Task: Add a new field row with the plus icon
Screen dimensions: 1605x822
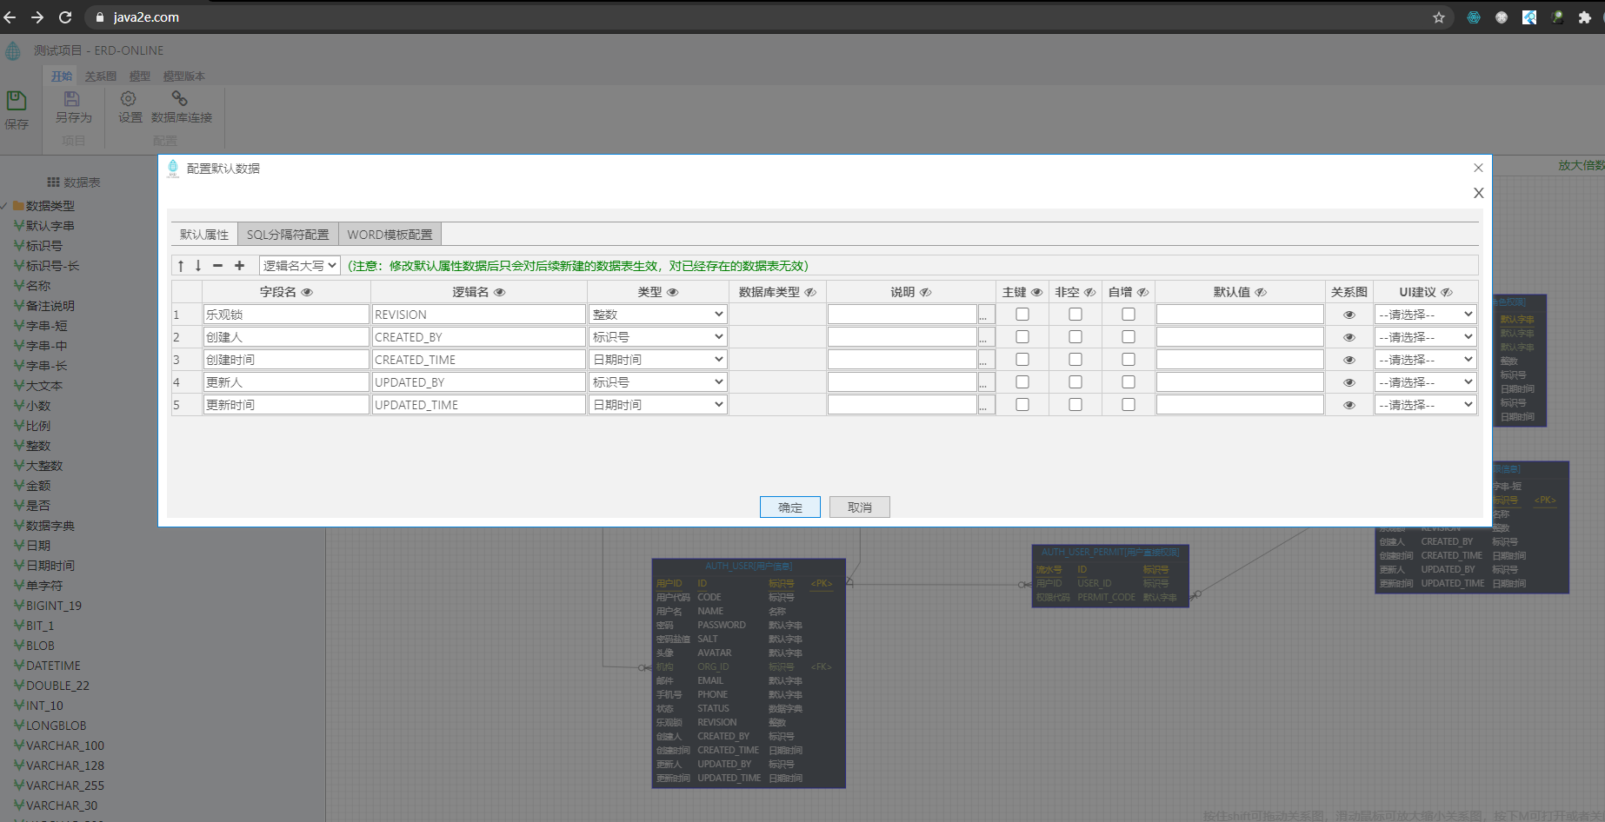Action: tap(239, 265)
